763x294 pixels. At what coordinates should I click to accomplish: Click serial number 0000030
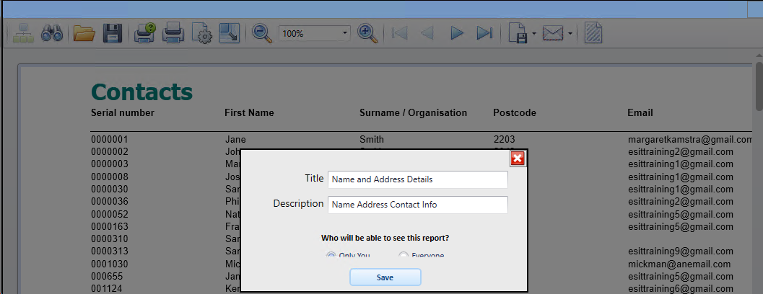click(x=110, y=189)
